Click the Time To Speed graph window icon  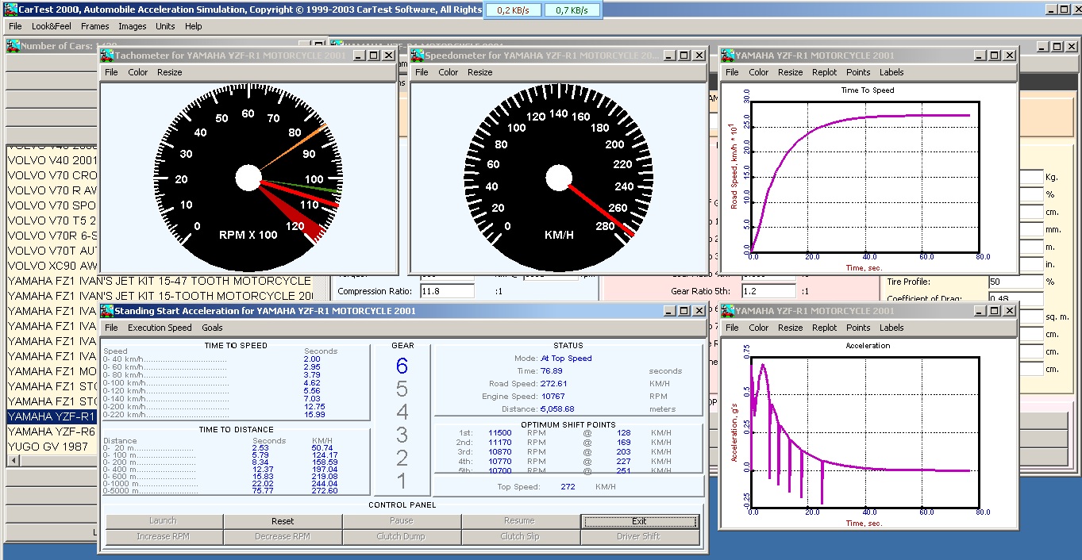click(727, 56)
